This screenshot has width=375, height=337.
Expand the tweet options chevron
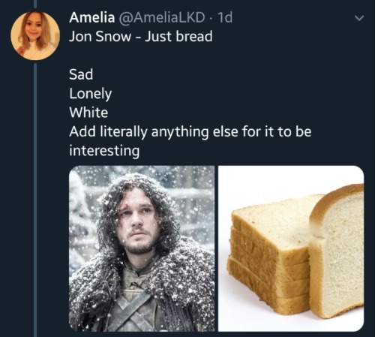coord(359,18)
